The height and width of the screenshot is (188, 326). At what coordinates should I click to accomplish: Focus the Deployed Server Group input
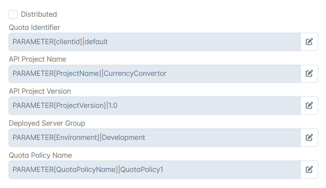[x=155, y=137]
